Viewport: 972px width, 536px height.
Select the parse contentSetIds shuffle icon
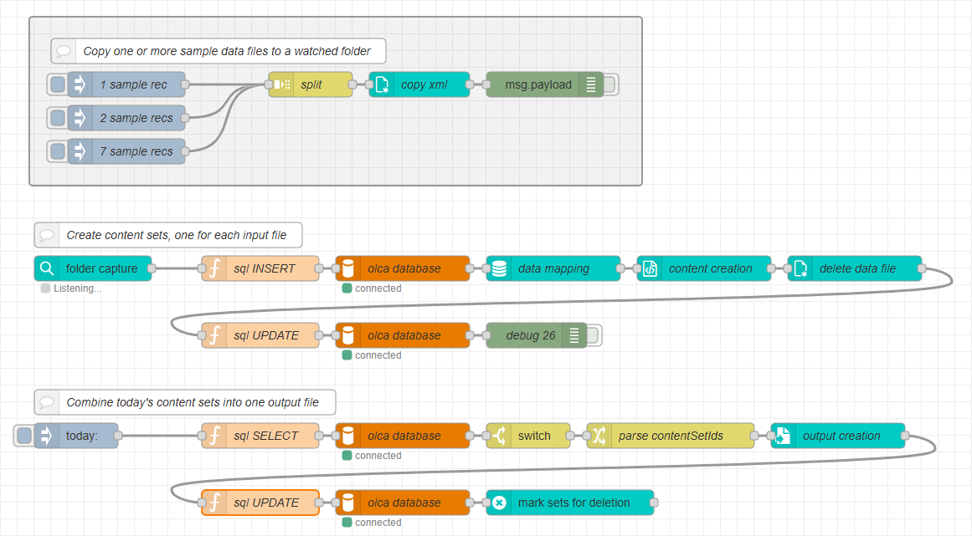coord(599,436)
